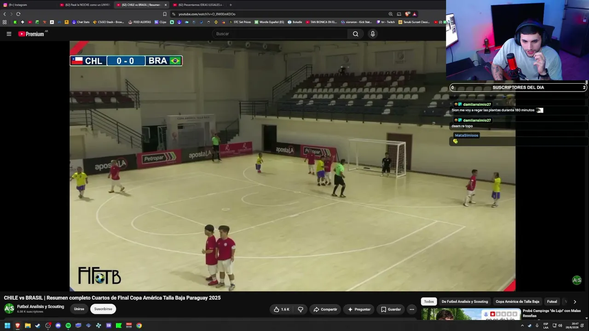The image size is (589, 331).
Task: Close the CHILE vs BRASIL tab
Action: 166,5
